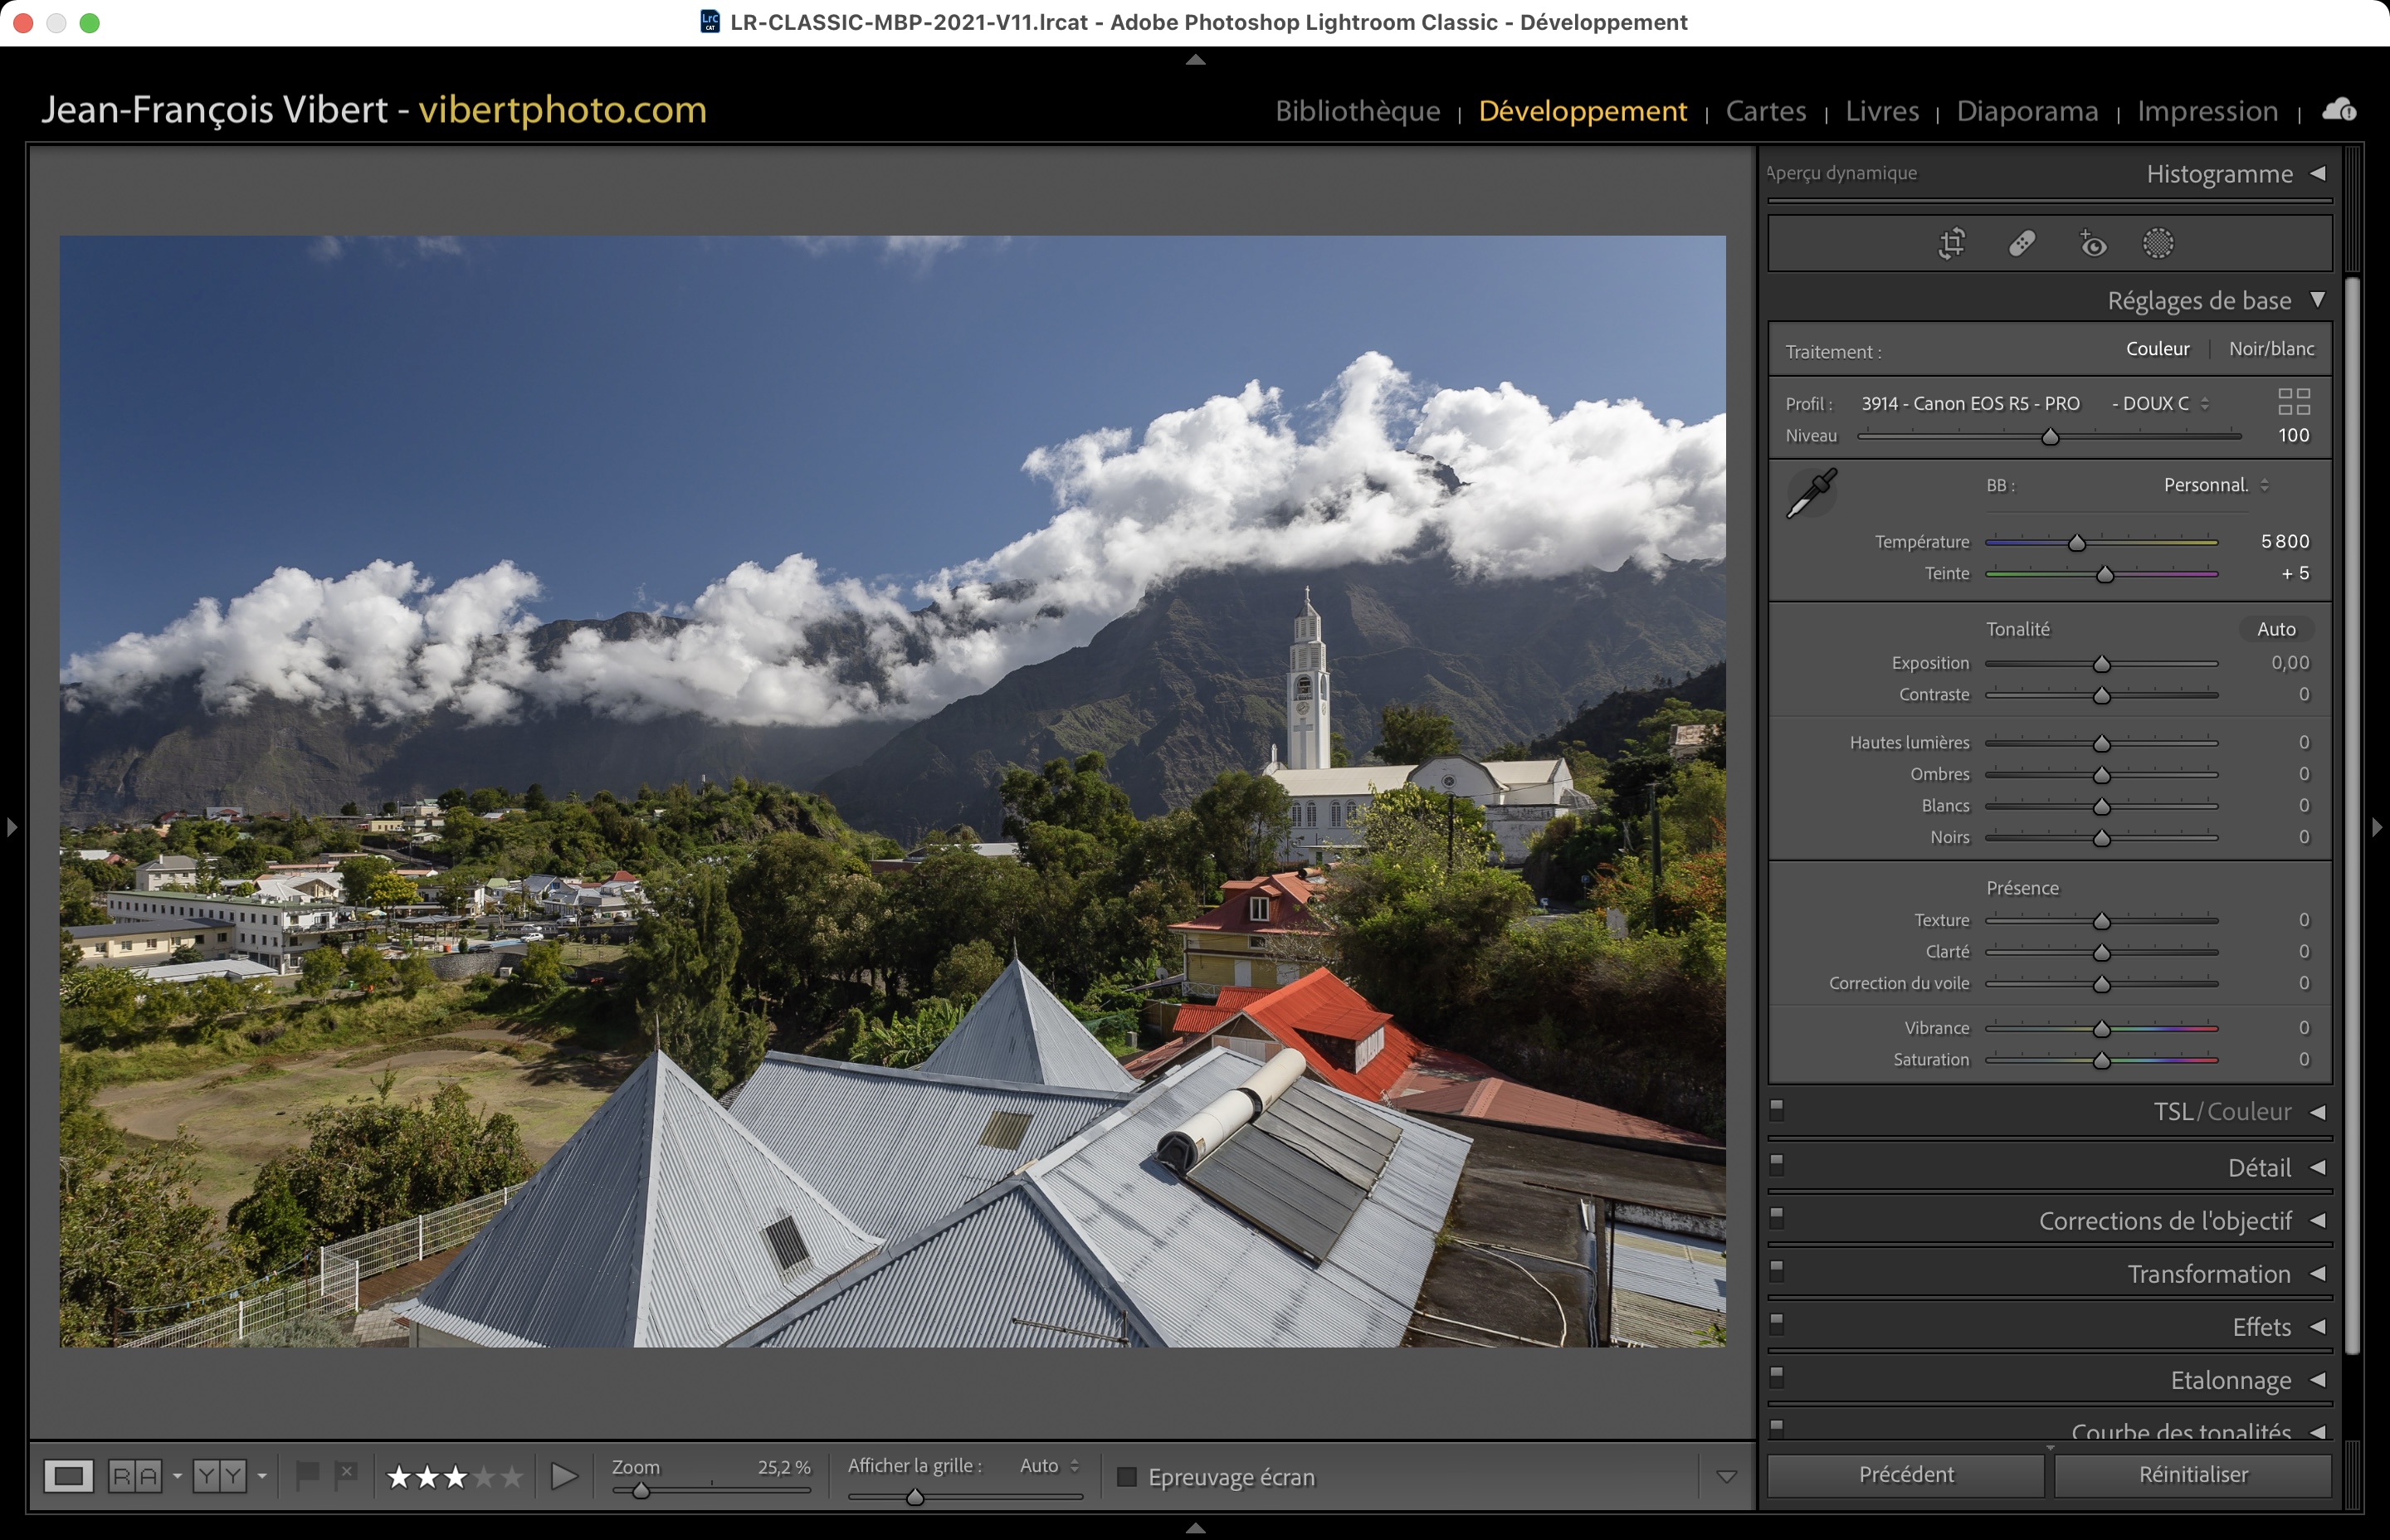Toggle the Détail panel switch

[1777, 1164]
